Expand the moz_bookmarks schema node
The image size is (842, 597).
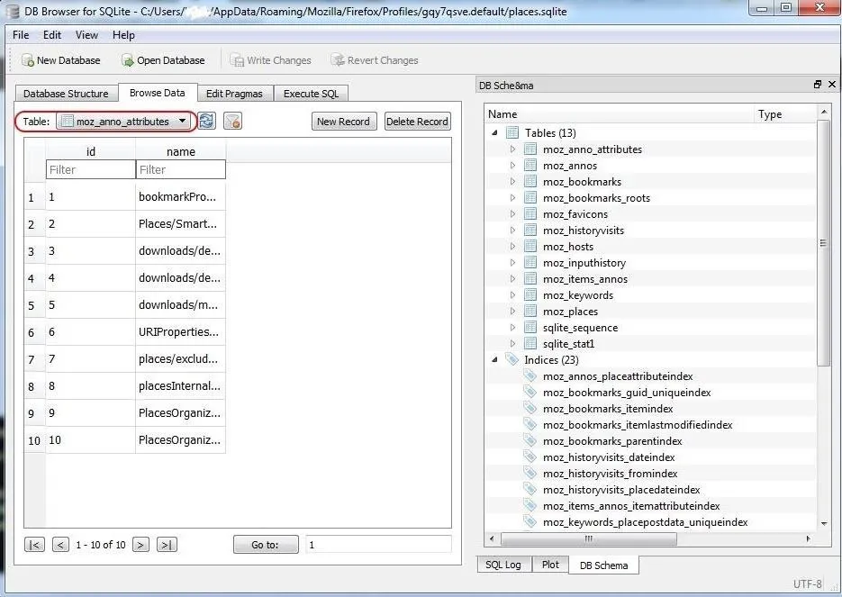(x=512, y=182)
